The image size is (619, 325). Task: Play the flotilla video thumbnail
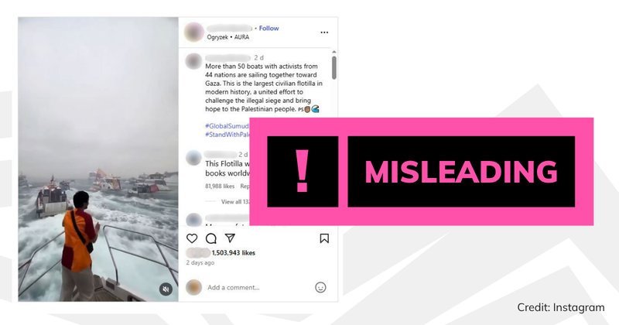[x=98, y=159]
